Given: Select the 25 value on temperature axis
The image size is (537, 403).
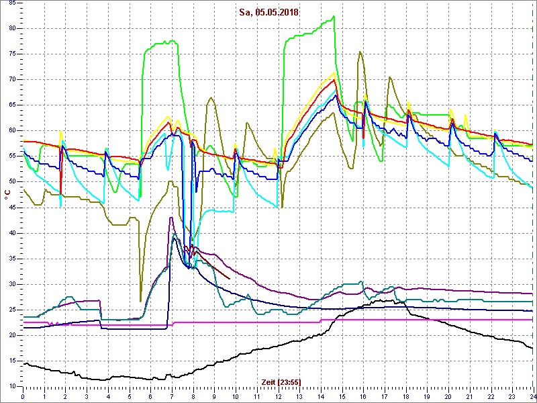Looking at the screenshot, I should (x=12, y=310).
